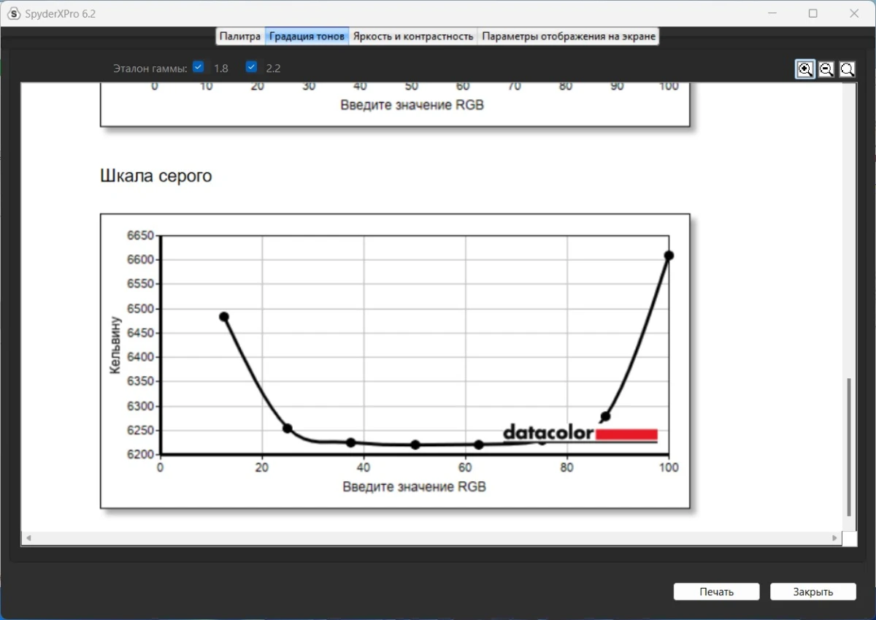Screen dimensions: 876x620
Task: Close the window with the title bar X
Action: pyautogui.click(x=853, y=13)
